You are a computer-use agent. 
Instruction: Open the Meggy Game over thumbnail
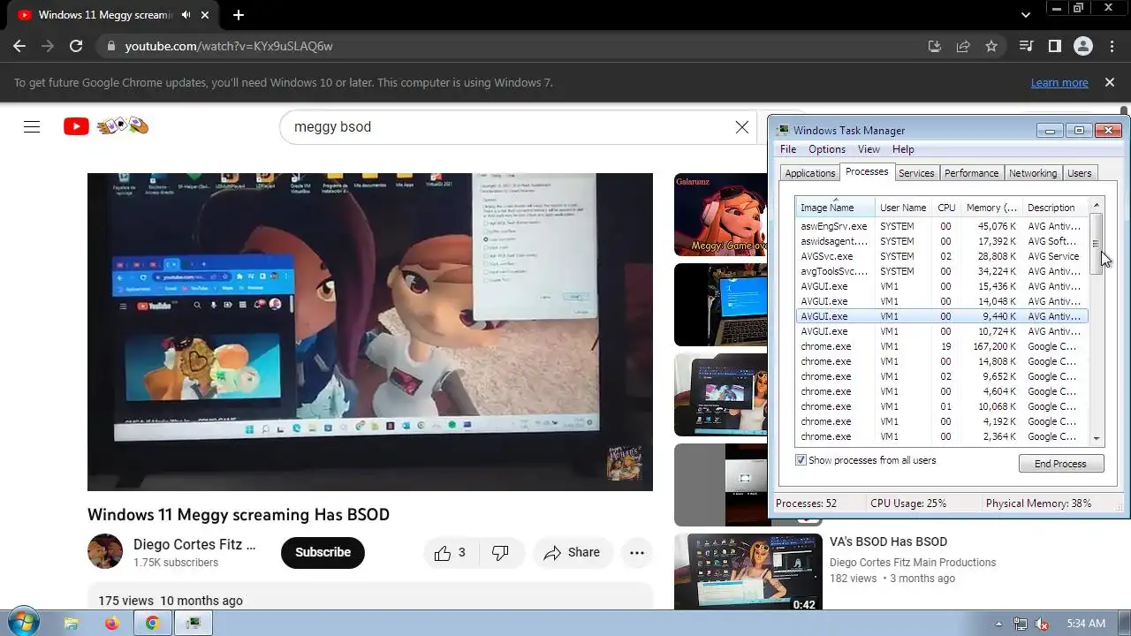720,216
